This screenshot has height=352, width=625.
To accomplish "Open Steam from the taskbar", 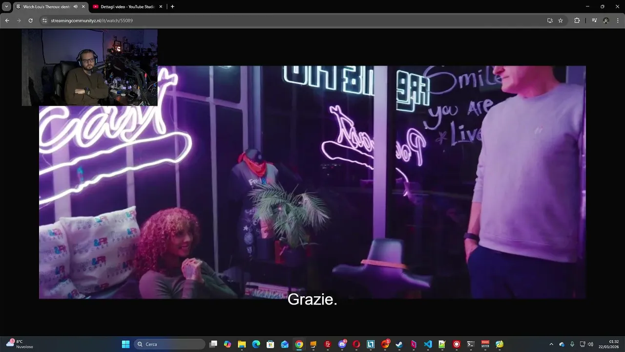I will [399, 344].
